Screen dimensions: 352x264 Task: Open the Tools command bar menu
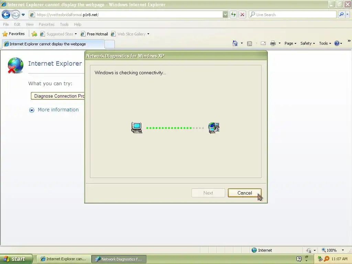[x=325, y=43]
